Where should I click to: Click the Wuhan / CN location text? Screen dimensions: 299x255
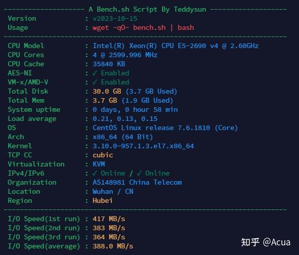[113, 191]
